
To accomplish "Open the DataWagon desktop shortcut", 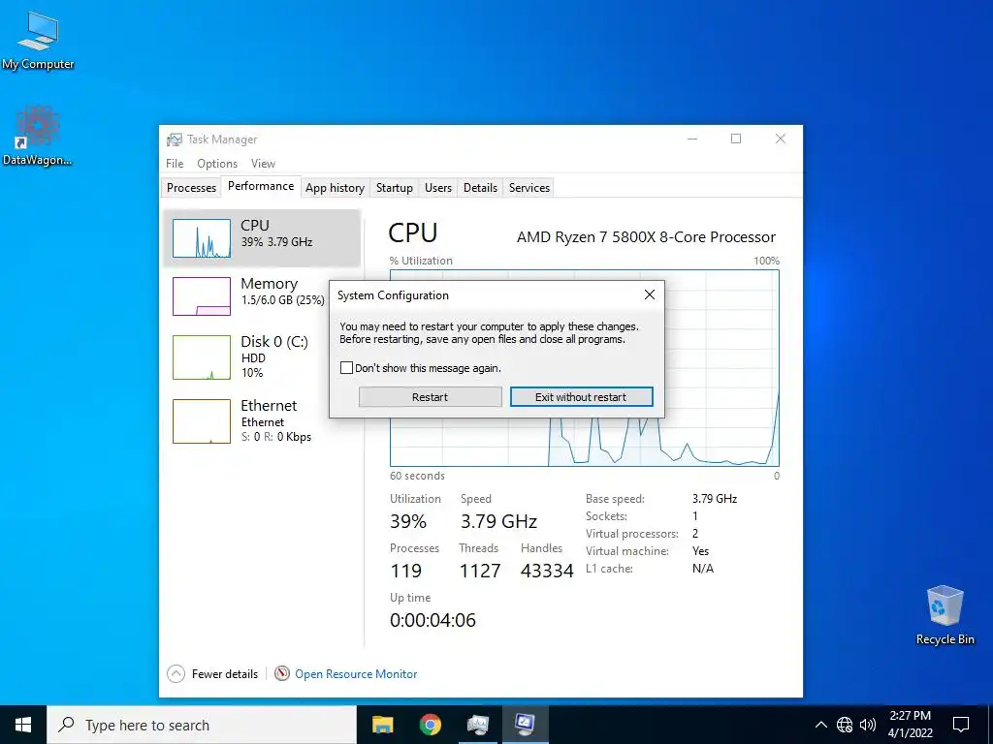I will (38, 135).
